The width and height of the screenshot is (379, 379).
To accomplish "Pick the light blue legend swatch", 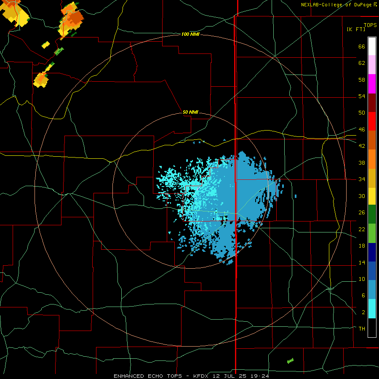I will coord(372,290).
